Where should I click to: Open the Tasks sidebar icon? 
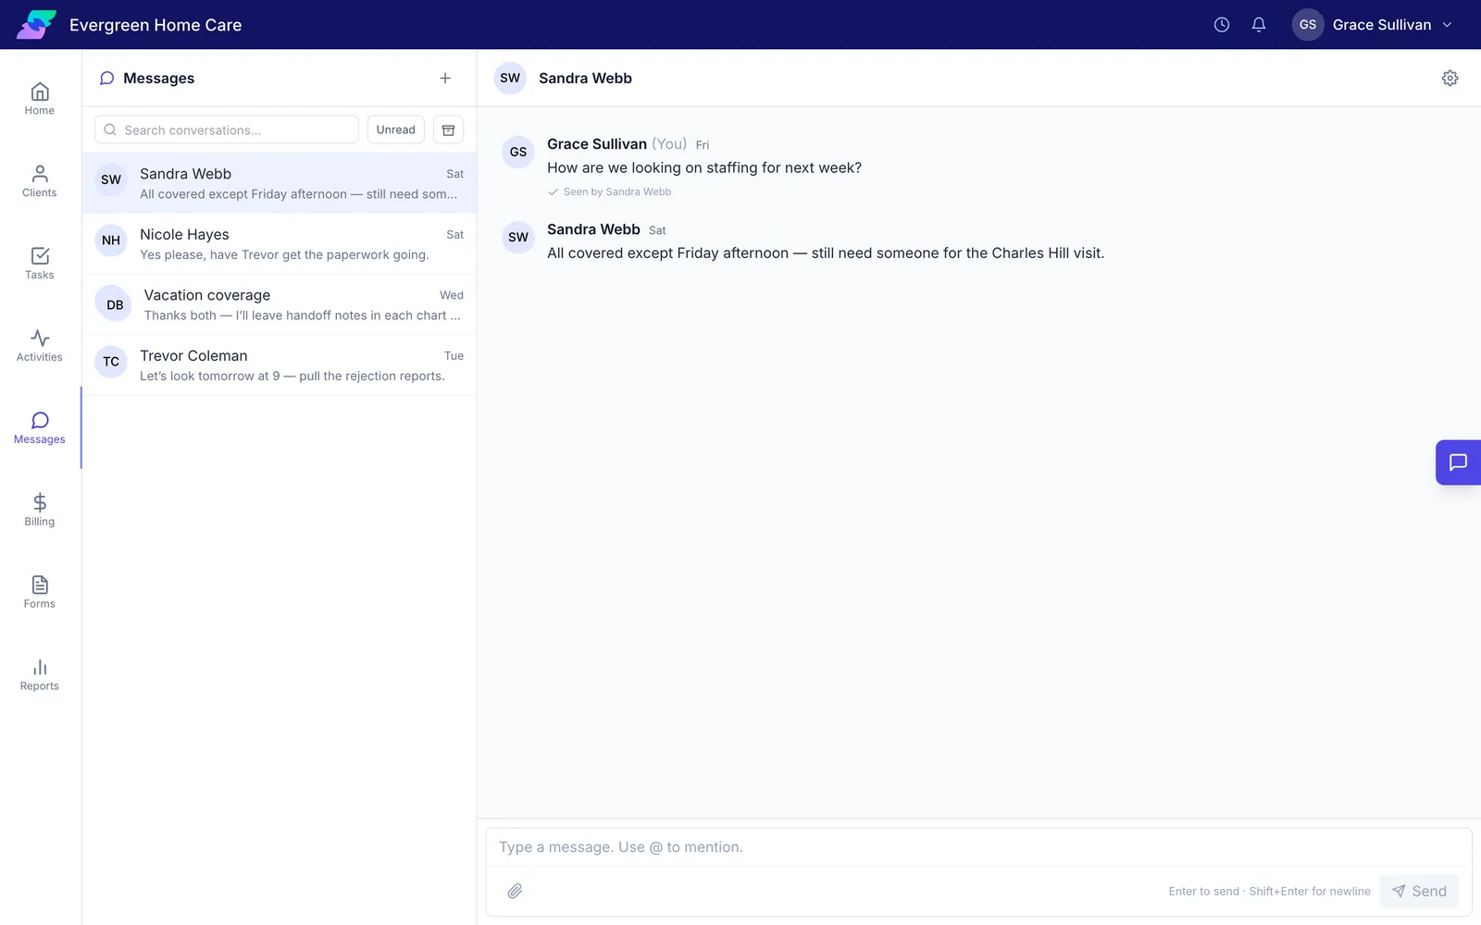click(x=40, y=265)
